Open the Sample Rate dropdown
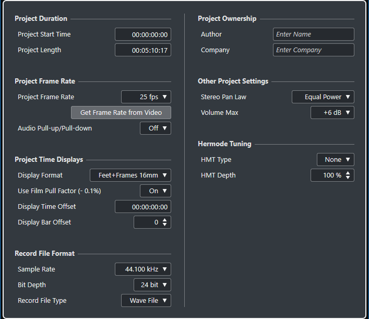The height and width of the screenshot is (319, 369). tap(143, 269)
